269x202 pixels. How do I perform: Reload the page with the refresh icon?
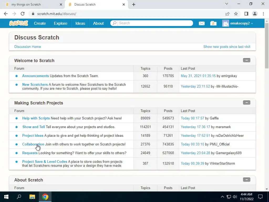[23, 14]
